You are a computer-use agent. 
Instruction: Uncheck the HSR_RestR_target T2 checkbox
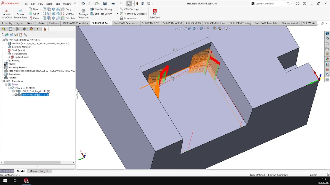16,95
